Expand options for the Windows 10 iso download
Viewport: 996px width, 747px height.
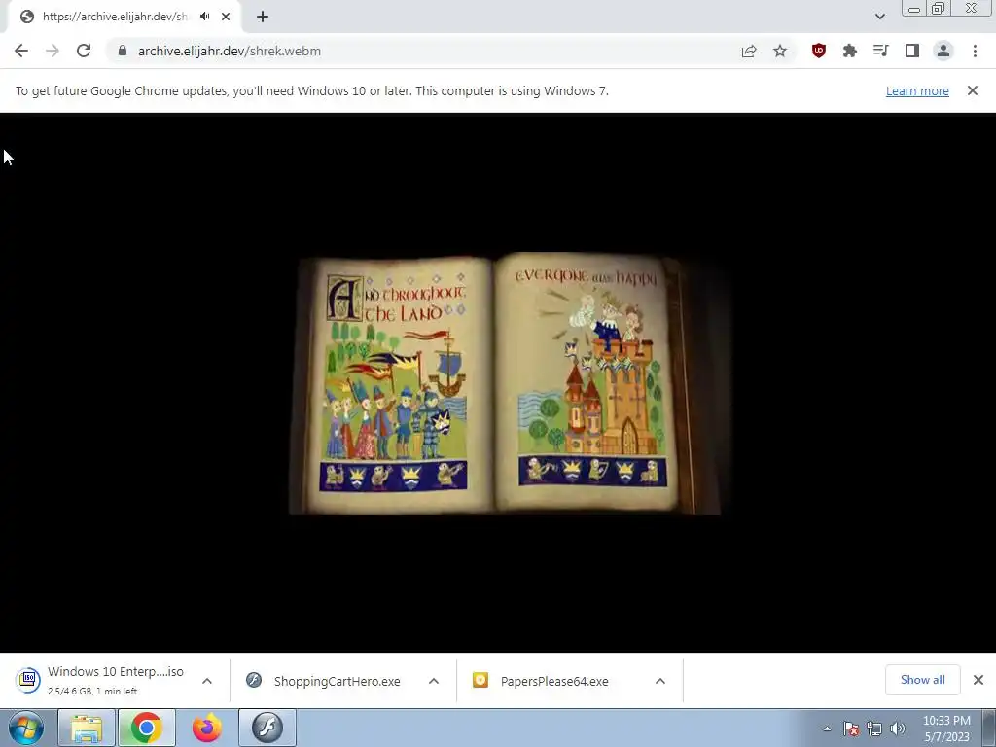point(207,681)
